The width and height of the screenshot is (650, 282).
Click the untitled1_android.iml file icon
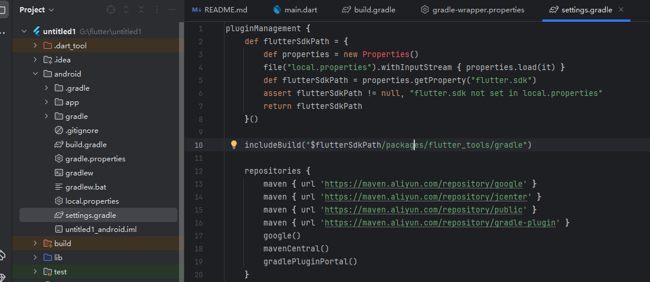[59, 230]
